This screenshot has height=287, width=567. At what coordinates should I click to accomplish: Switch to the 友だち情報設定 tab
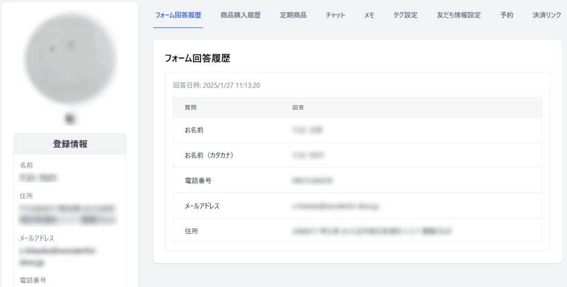(458, 15)
